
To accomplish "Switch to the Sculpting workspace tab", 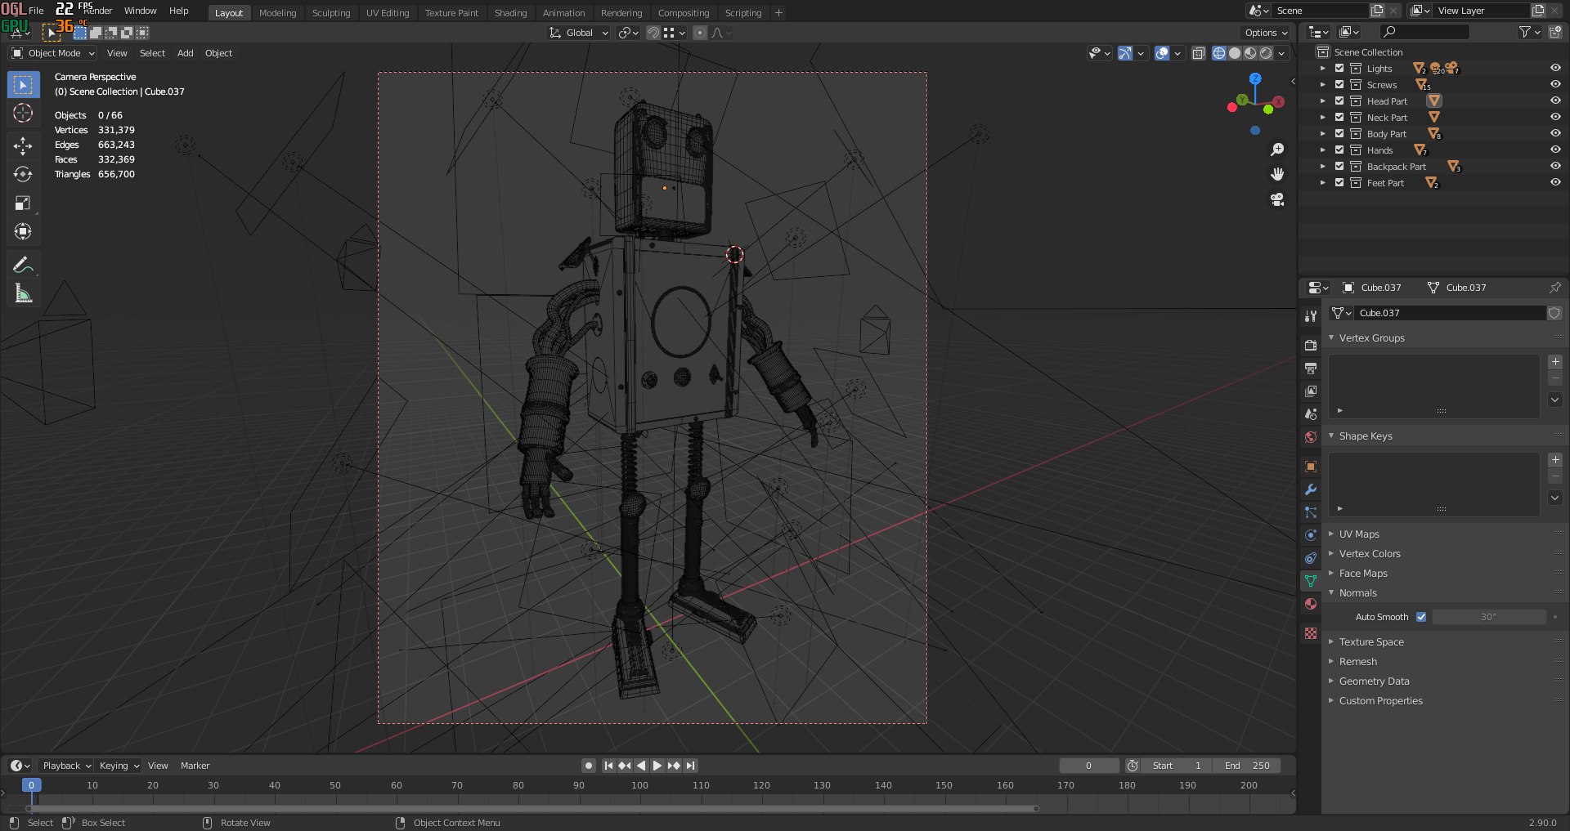I will pos(331,13).
